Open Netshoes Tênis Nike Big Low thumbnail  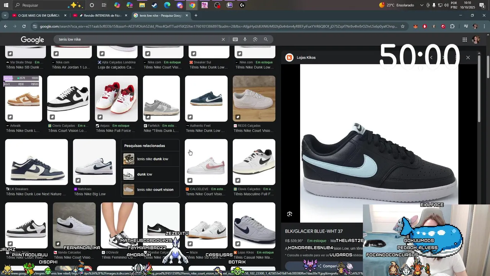94,162
